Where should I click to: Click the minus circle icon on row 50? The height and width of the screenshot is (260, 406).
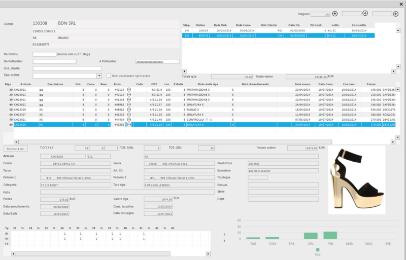click(129, 109)
